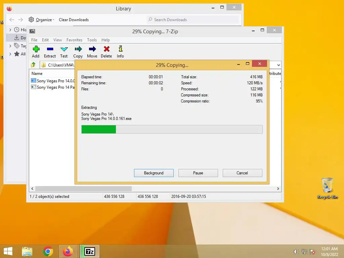The width and height of the screenshot is (344, 258).
Task: Click the Background button
Action: click(154, 173)
